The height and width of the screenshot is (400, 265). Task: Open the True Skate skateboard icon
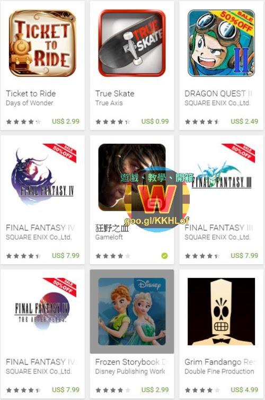[x=132, y=44]
